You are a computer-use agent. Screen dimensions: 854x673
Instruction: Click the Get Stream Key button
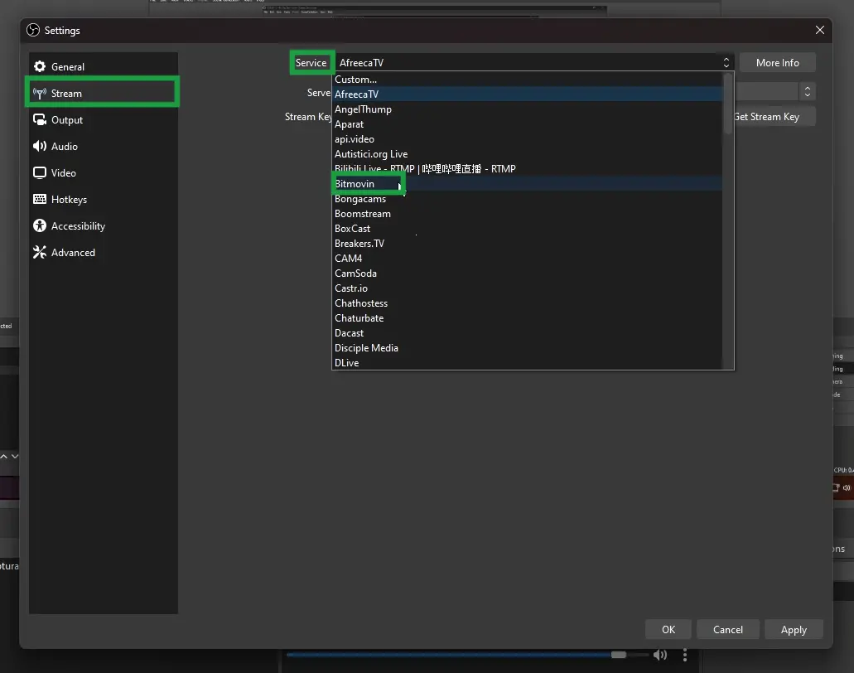click(774, 117)
